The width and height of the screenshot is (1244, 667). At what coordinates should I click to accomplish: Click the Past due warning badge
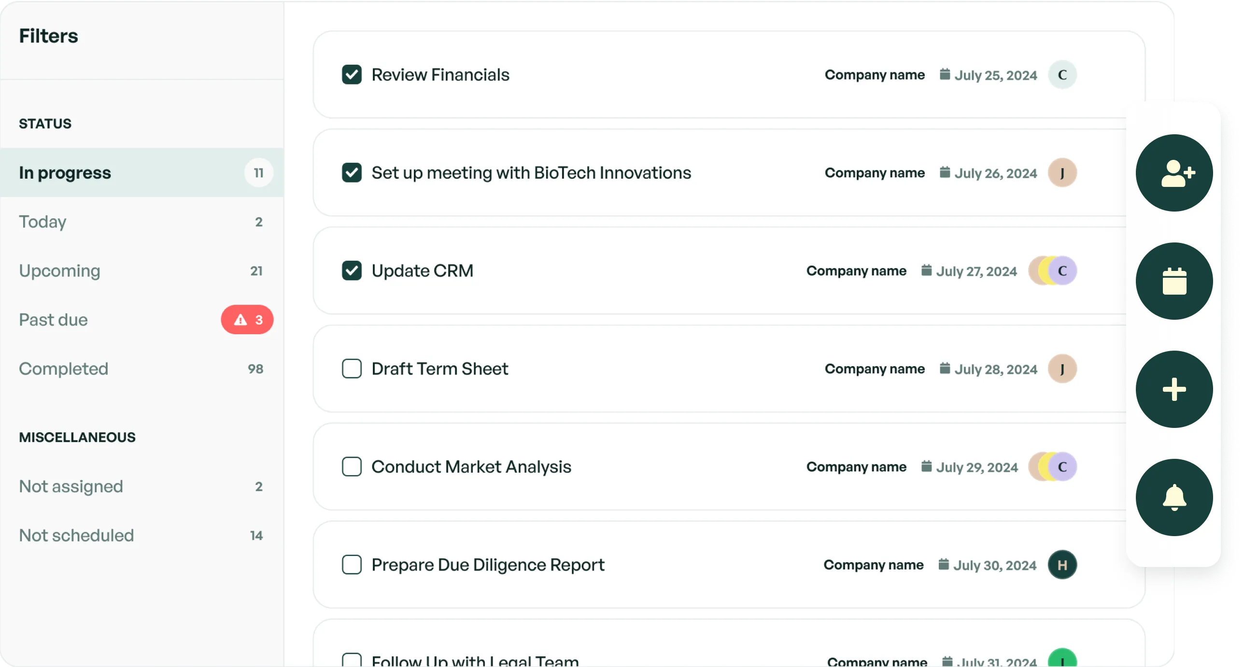[247, 320]
